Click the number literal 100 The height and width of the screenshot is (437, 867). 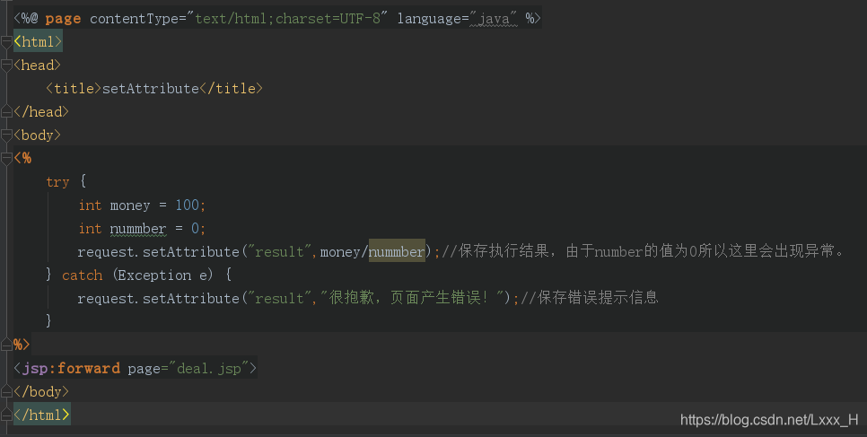point(187,205)
